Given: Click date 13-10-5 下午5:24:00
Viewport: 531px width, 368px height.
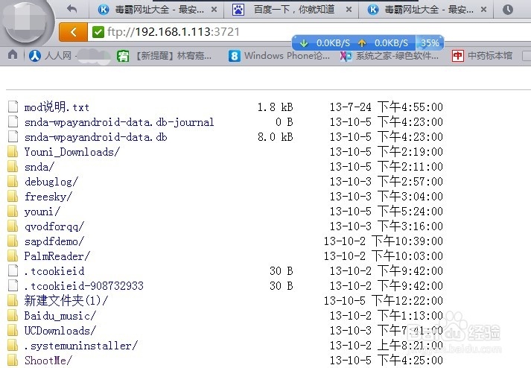Looking at the screenshot, I should pyautogui.click(x=387, y=212).
